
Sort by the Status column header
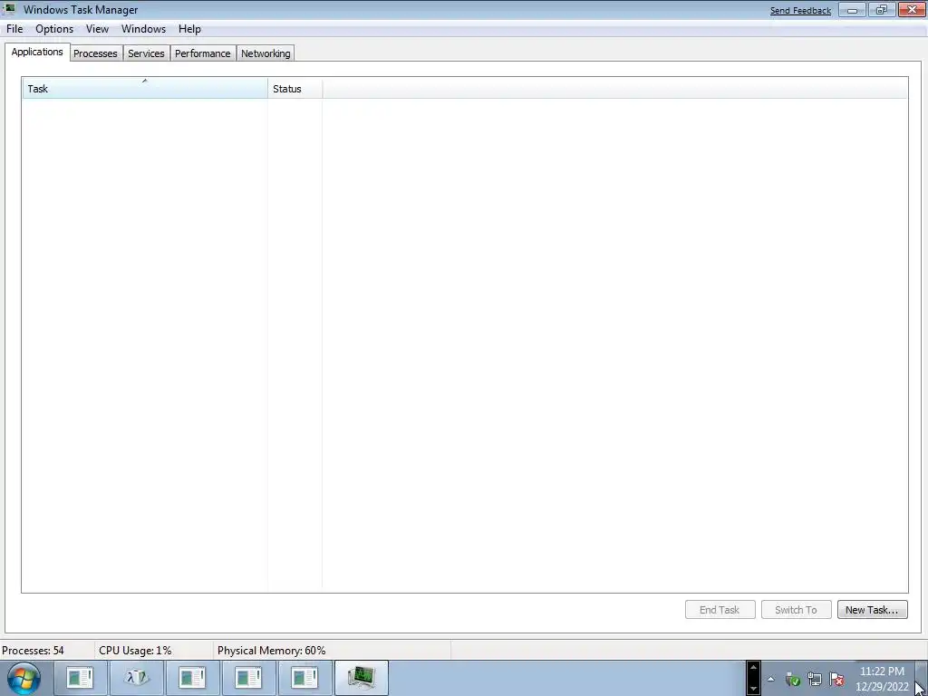point(295,88)
